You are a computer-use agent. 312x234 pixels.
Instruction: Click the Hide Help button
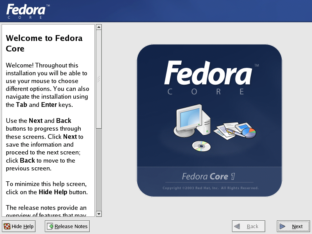click(x=19, y=226)
